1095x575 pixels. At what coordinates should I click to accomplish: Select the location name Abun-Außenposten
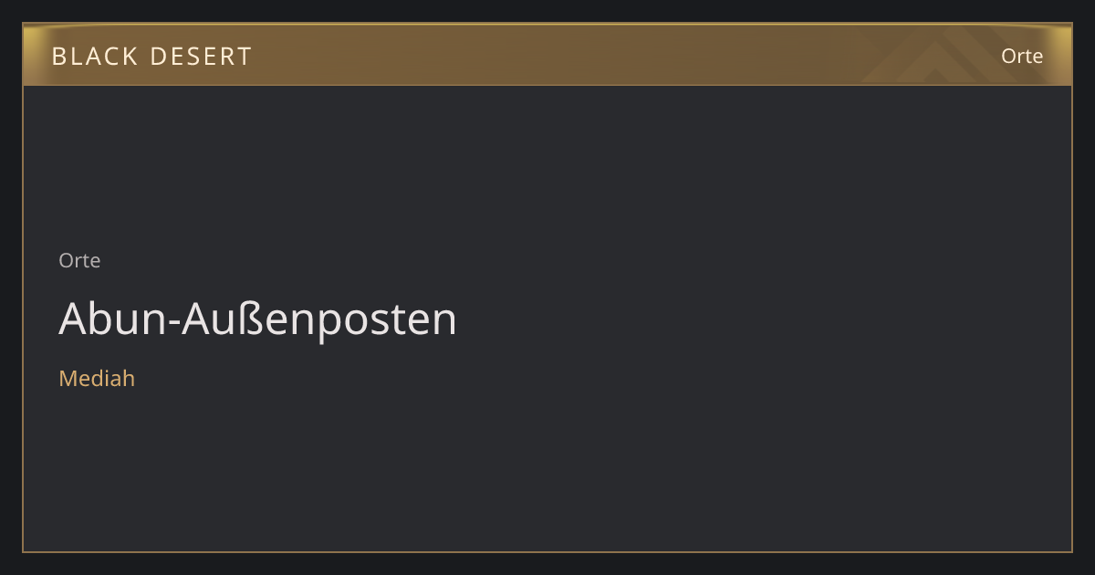257,319
